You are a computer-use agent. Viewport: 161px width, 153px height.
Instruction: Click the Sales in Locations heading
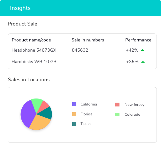coord(29,80)
